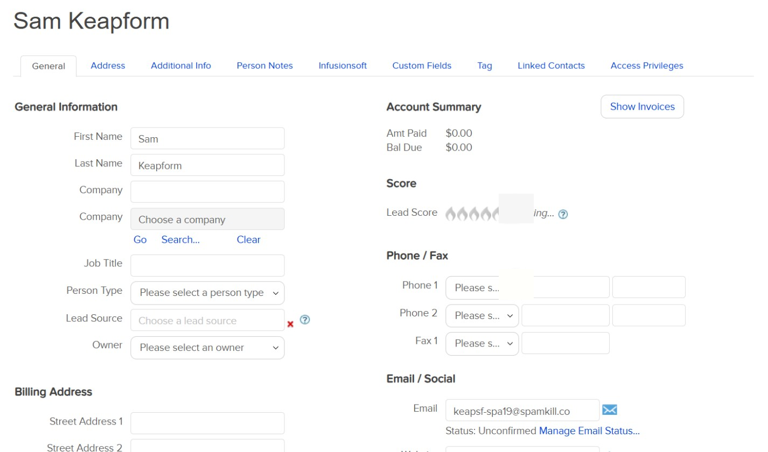This screenshot has width=768, height=452.
Task: Open the Fax 1 type dropdown
Action: pos(482,343)
